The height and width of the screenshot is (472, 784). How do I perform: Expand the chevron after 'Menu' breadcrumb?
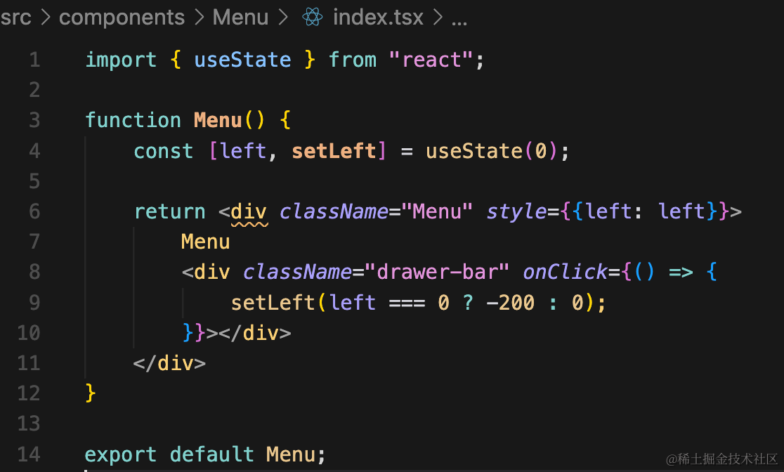(x=283, y=18)
